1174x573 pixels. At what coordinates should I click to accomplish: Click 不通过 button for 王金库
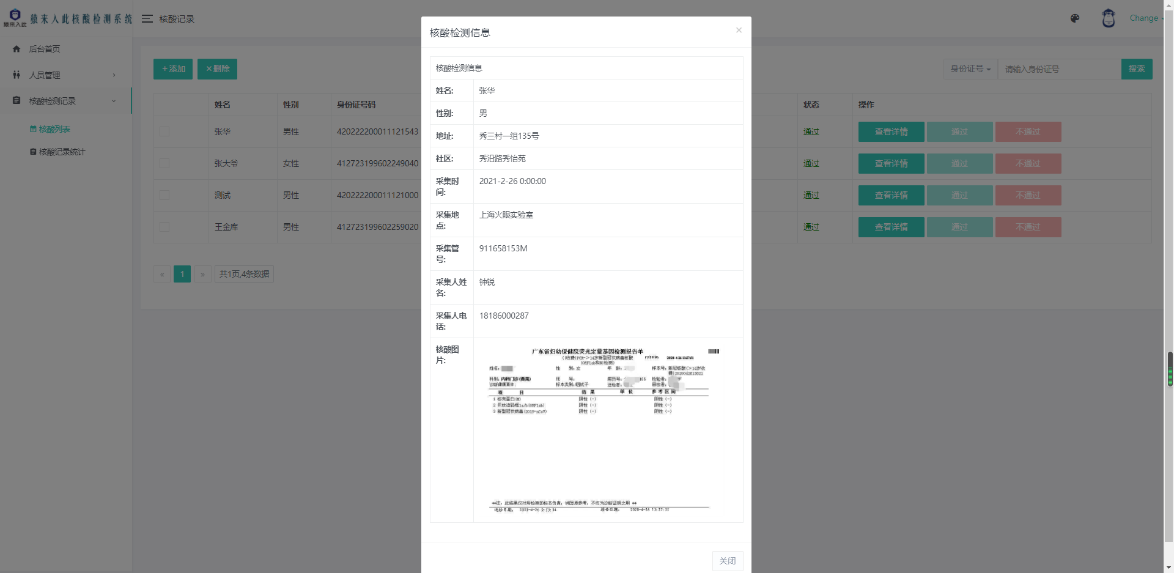(x=1028, y=227)
